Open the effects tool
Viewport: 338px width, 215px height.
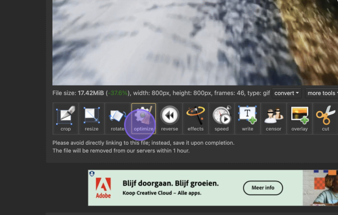click(195, 118)
